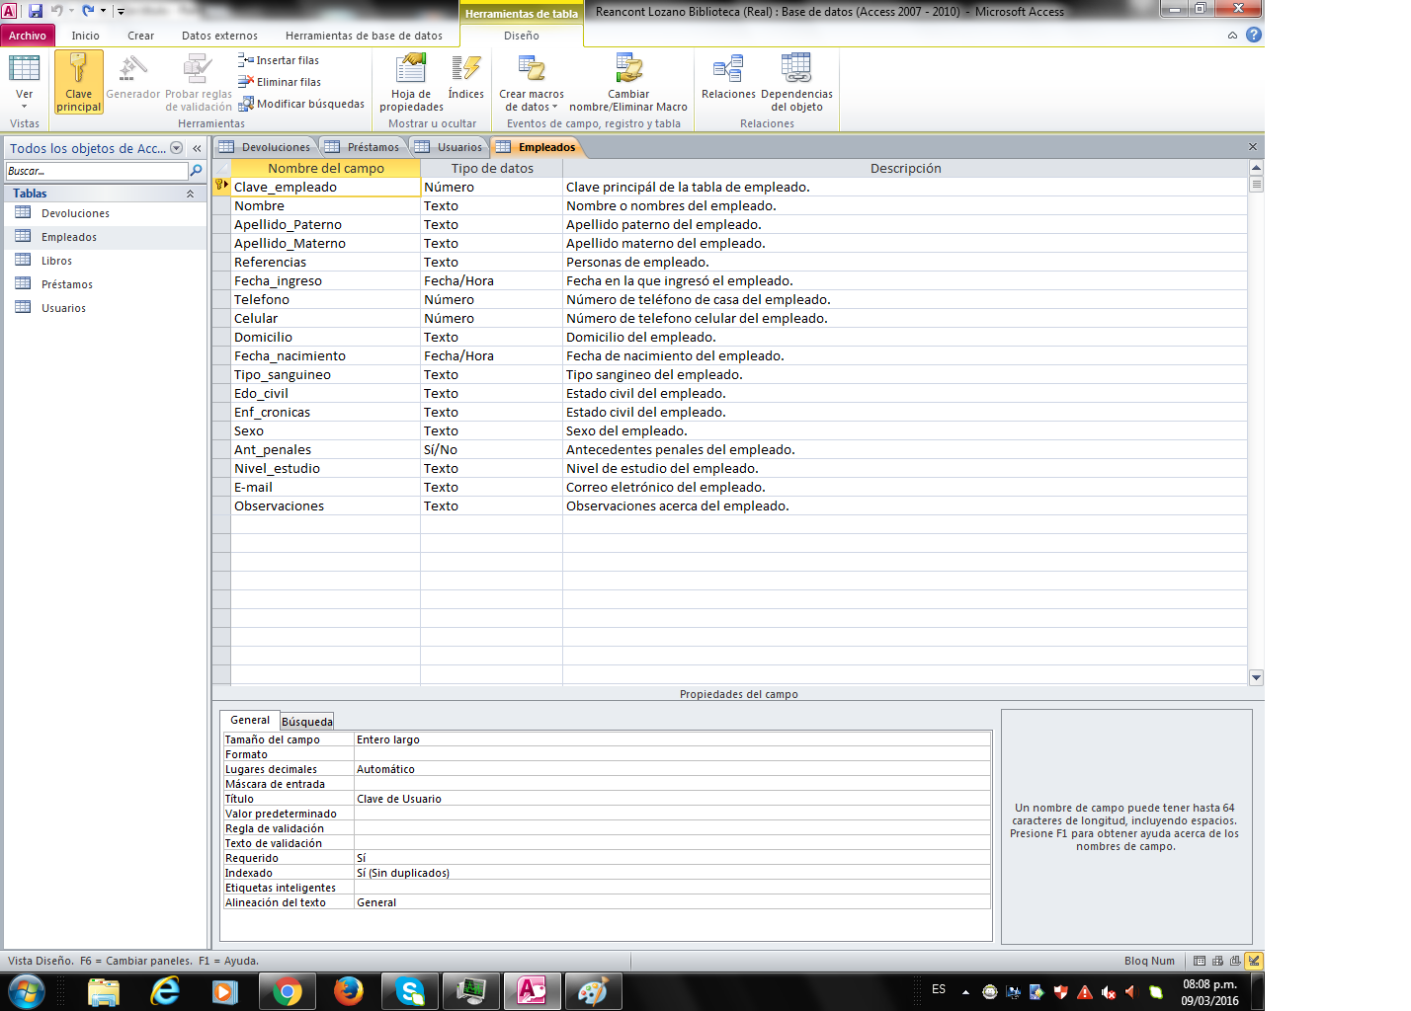Select the Búsqueda properties tab
This screenshot has height=1011, width=1411.
[307, 722]
